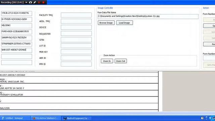Click 'R-DST-488367-G93460' in the scanned image
Viewport: 215px width, 121px height.
12,75
